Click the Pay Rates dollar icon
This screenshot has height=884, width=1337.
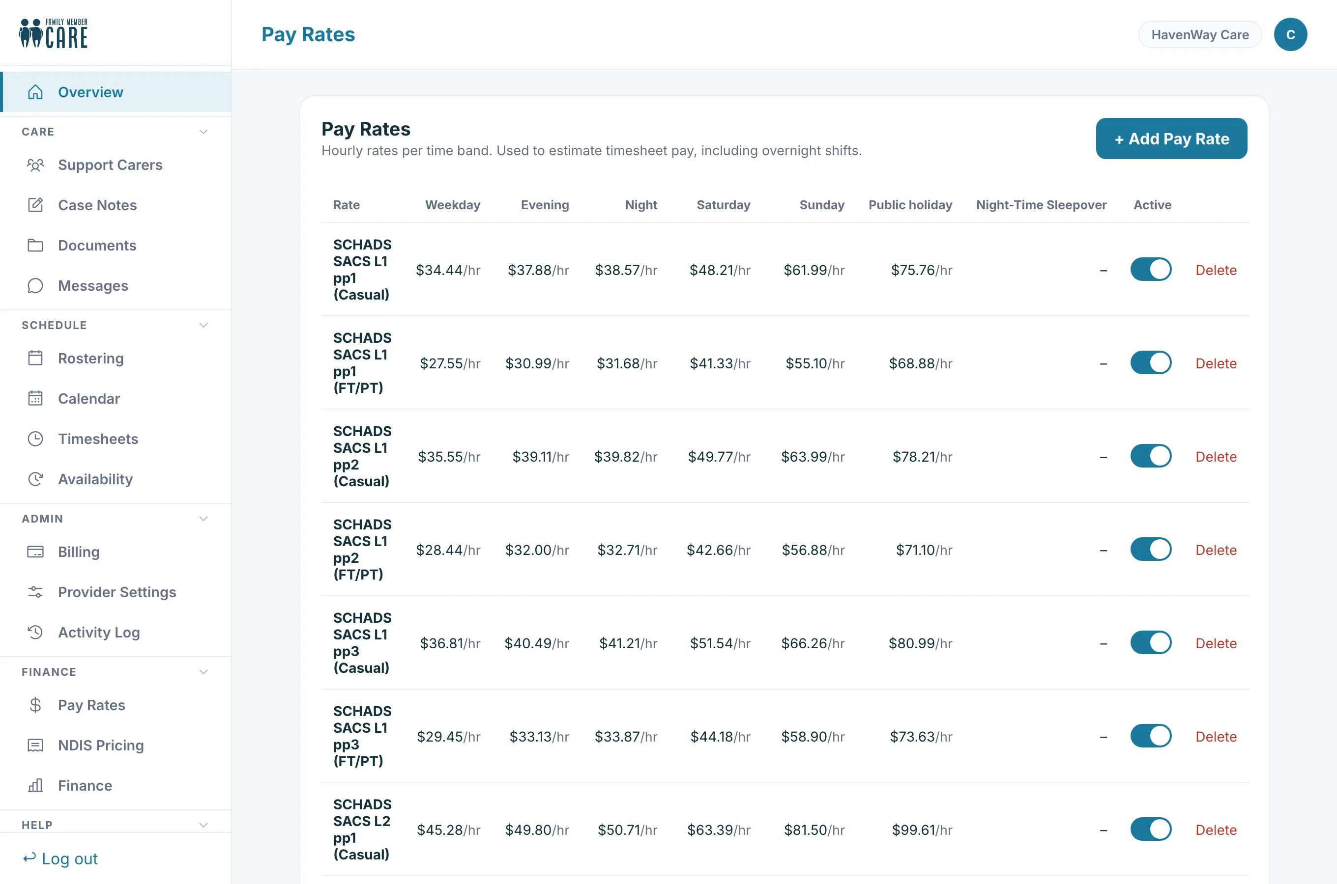pos(35,705)
